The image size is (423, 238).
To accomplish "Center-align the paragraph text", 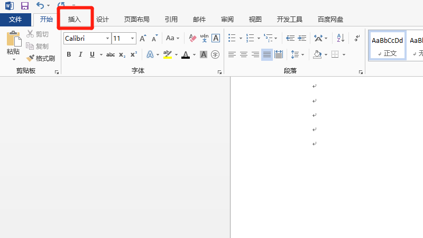I will click(x=244, y=54).
